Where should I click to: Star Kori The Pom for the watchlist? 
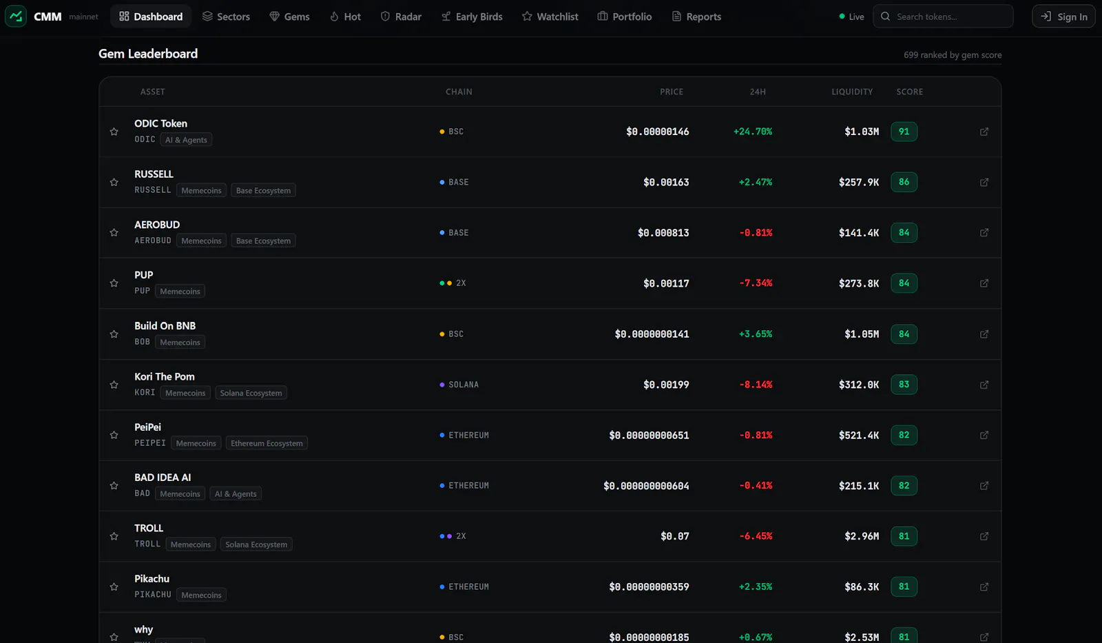click(x=114, y=385)
